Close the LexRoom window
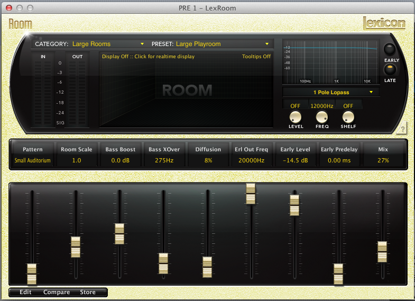Screen dimensions: 415x301 coord(9,8)
